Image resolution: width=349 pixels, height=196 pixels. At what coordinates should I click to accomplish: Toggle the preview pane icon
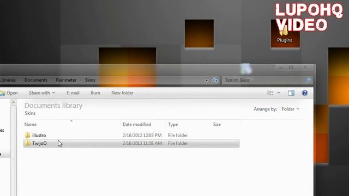[x=291, y=93]
